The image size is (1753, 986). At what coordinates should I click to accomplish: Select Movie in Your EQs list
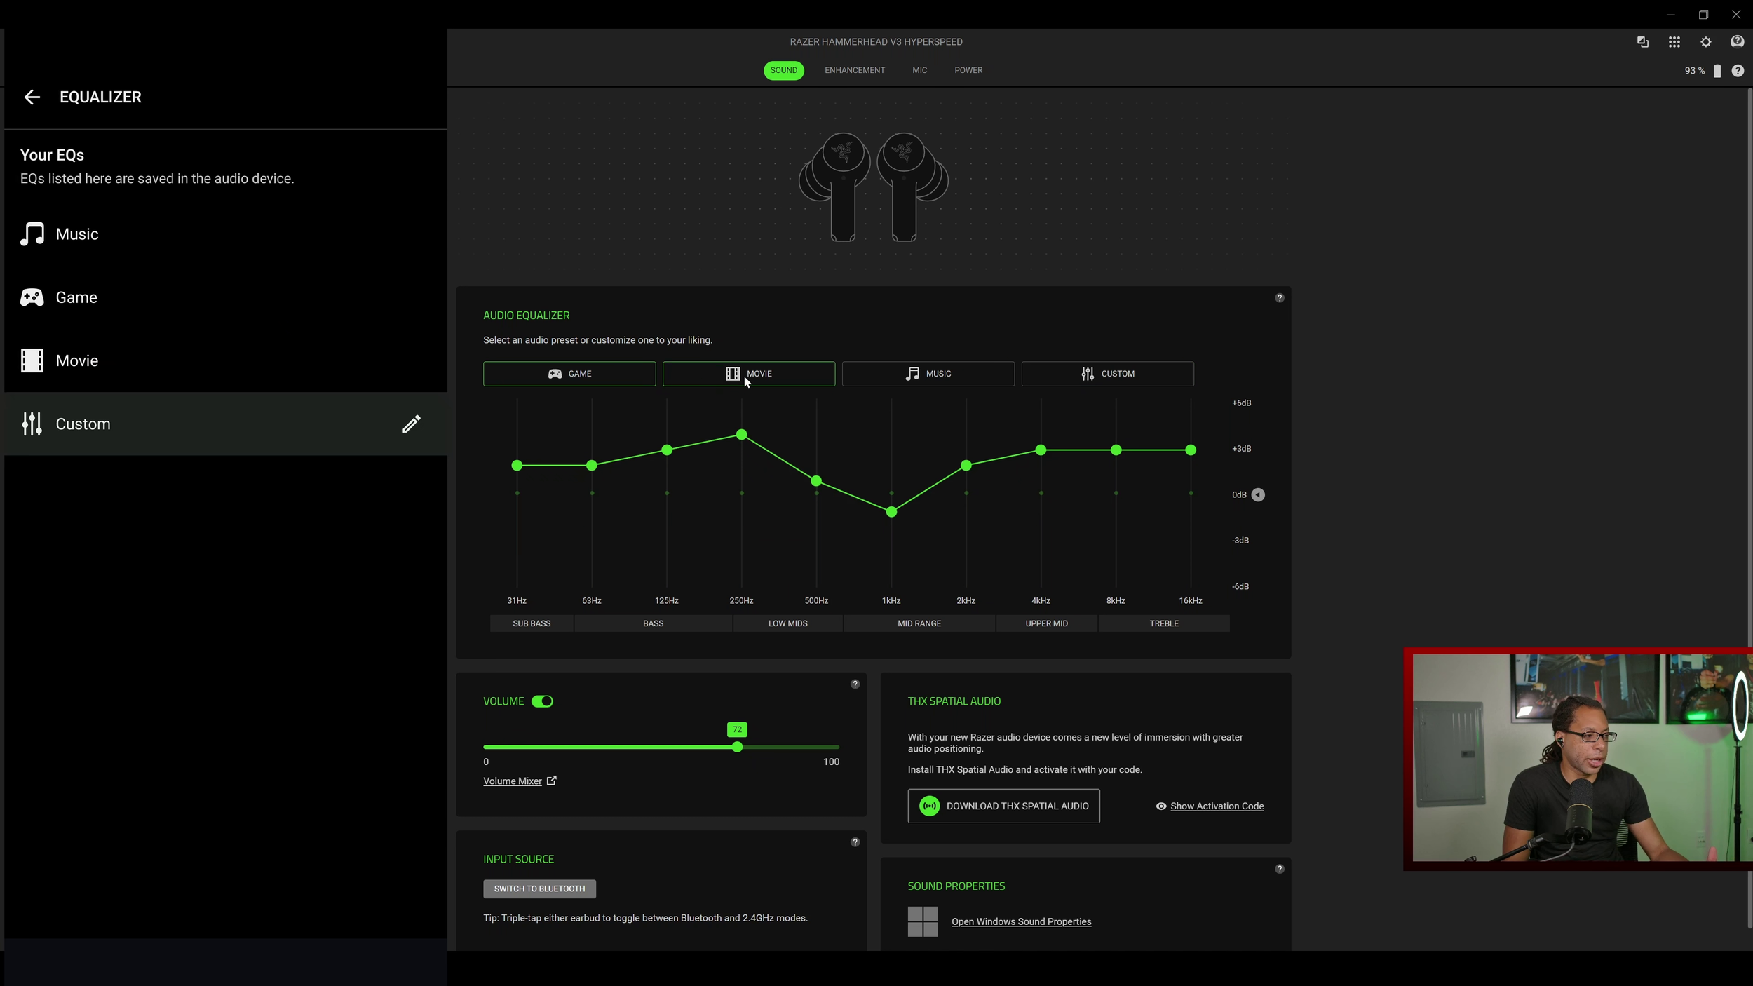tap(226, 360)
